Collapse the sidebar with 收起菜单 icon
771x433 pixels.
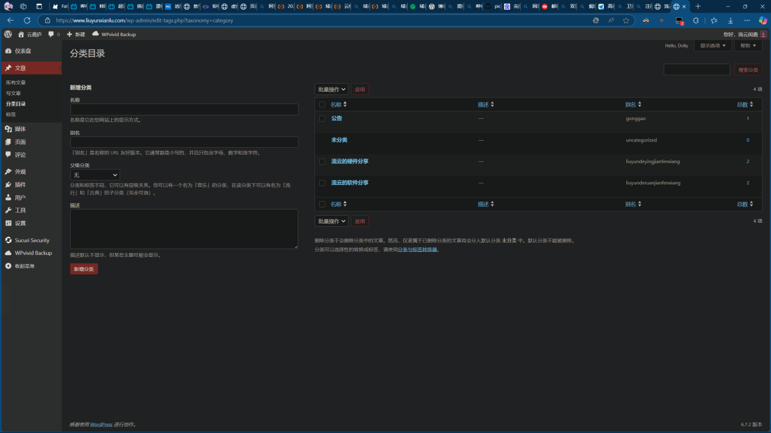click(8, 266)
